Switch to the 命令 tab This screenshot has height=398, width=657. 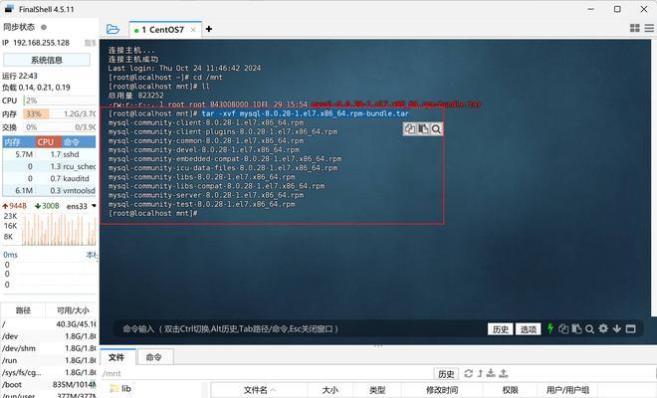(153, 357)
